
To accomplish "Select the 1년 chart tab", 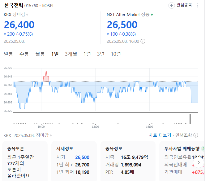I will [87, 54].
